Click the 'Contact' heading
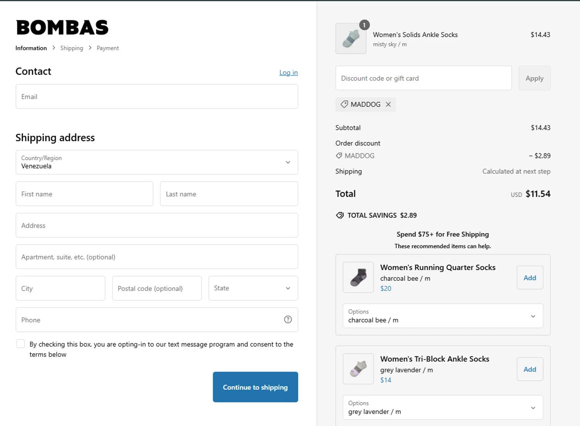 (33, 71)
